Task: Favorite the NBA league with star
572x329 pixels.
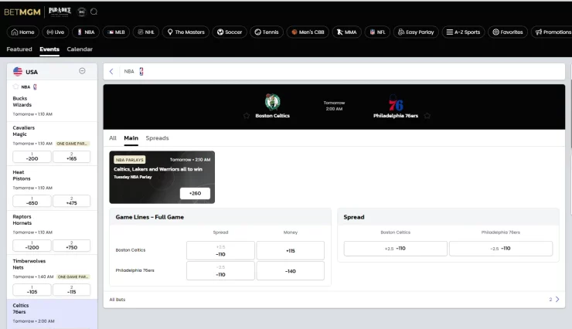Action: [15, 86]
